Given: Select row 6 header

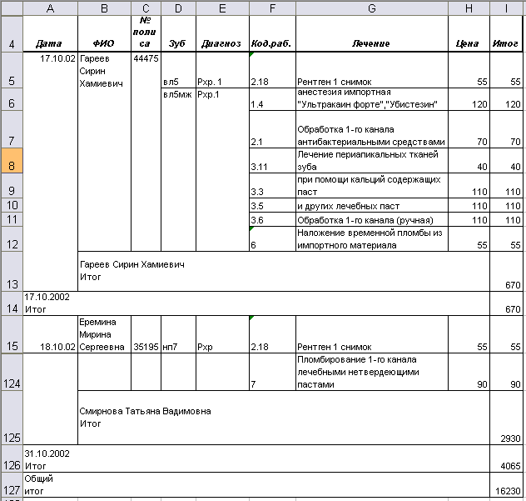Looking at the screenshot, I should pos(12,99).
